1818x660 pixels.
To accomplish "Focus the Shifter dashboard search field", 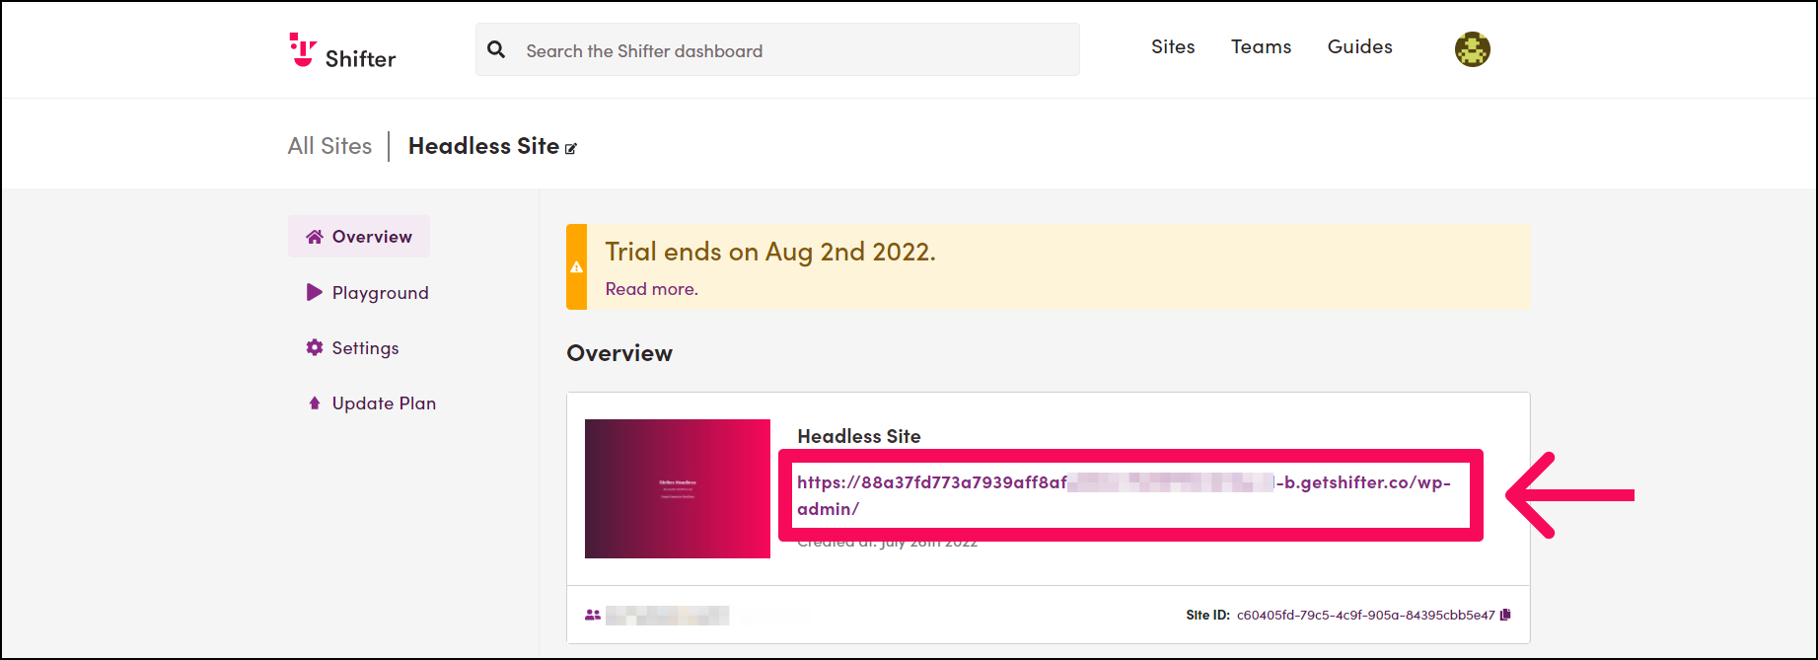I will (777, 49).
